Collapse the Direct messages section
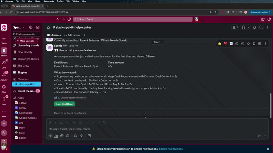 tap(26, 91)
